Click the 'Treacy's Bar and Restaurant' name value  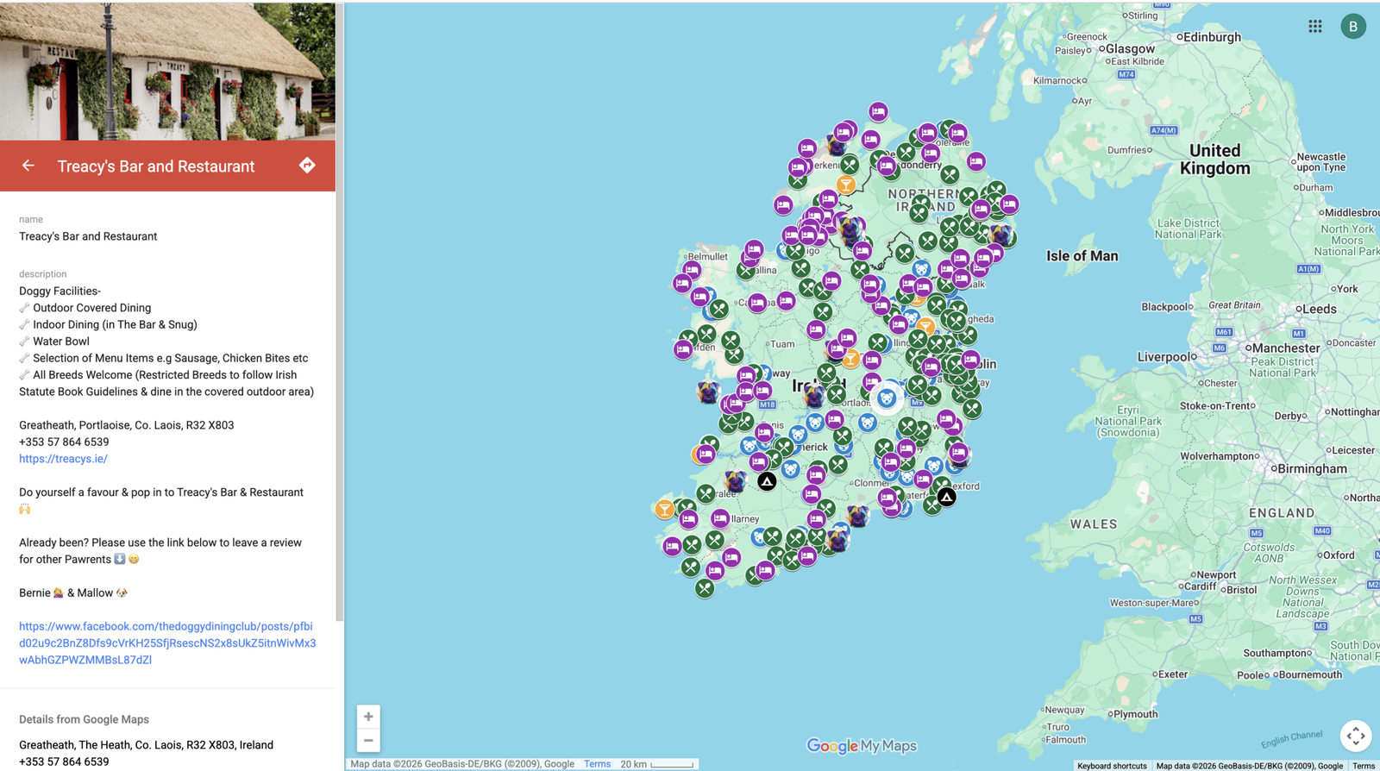coord(88,236)
